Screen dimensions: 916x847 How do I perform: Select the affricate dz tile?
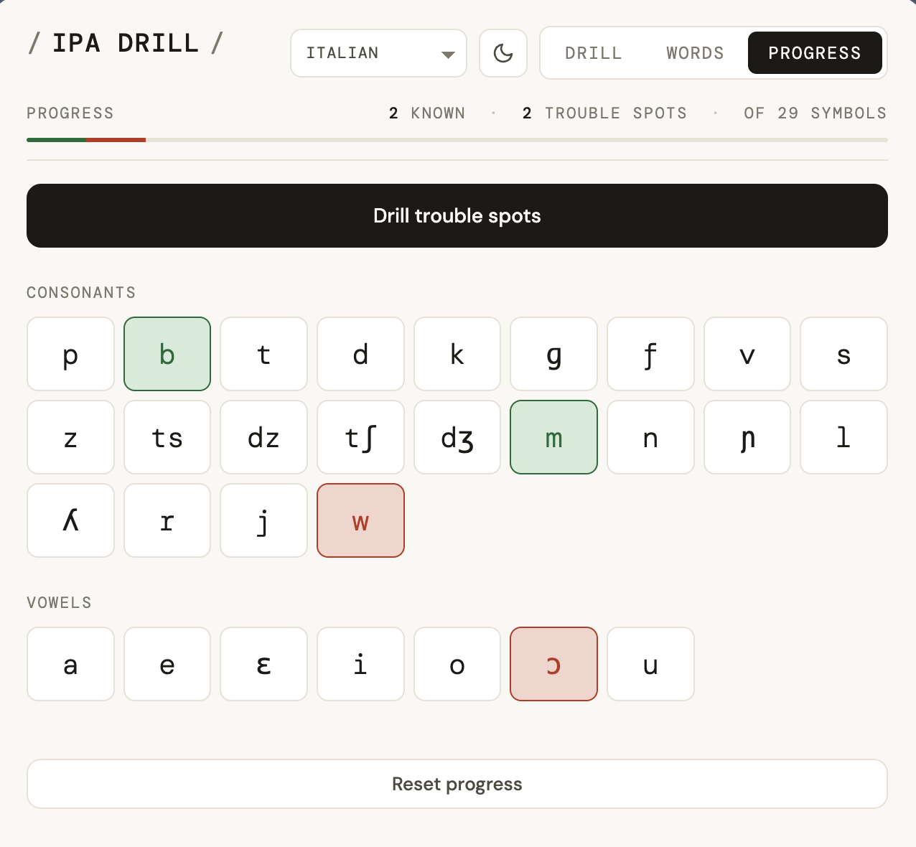pos(263,437)
